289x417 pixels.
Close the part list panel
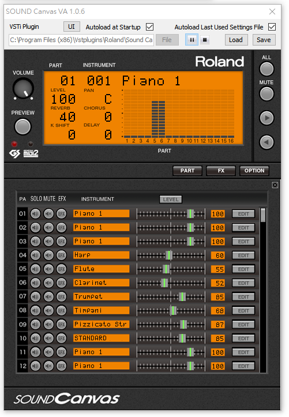[275, 185]
